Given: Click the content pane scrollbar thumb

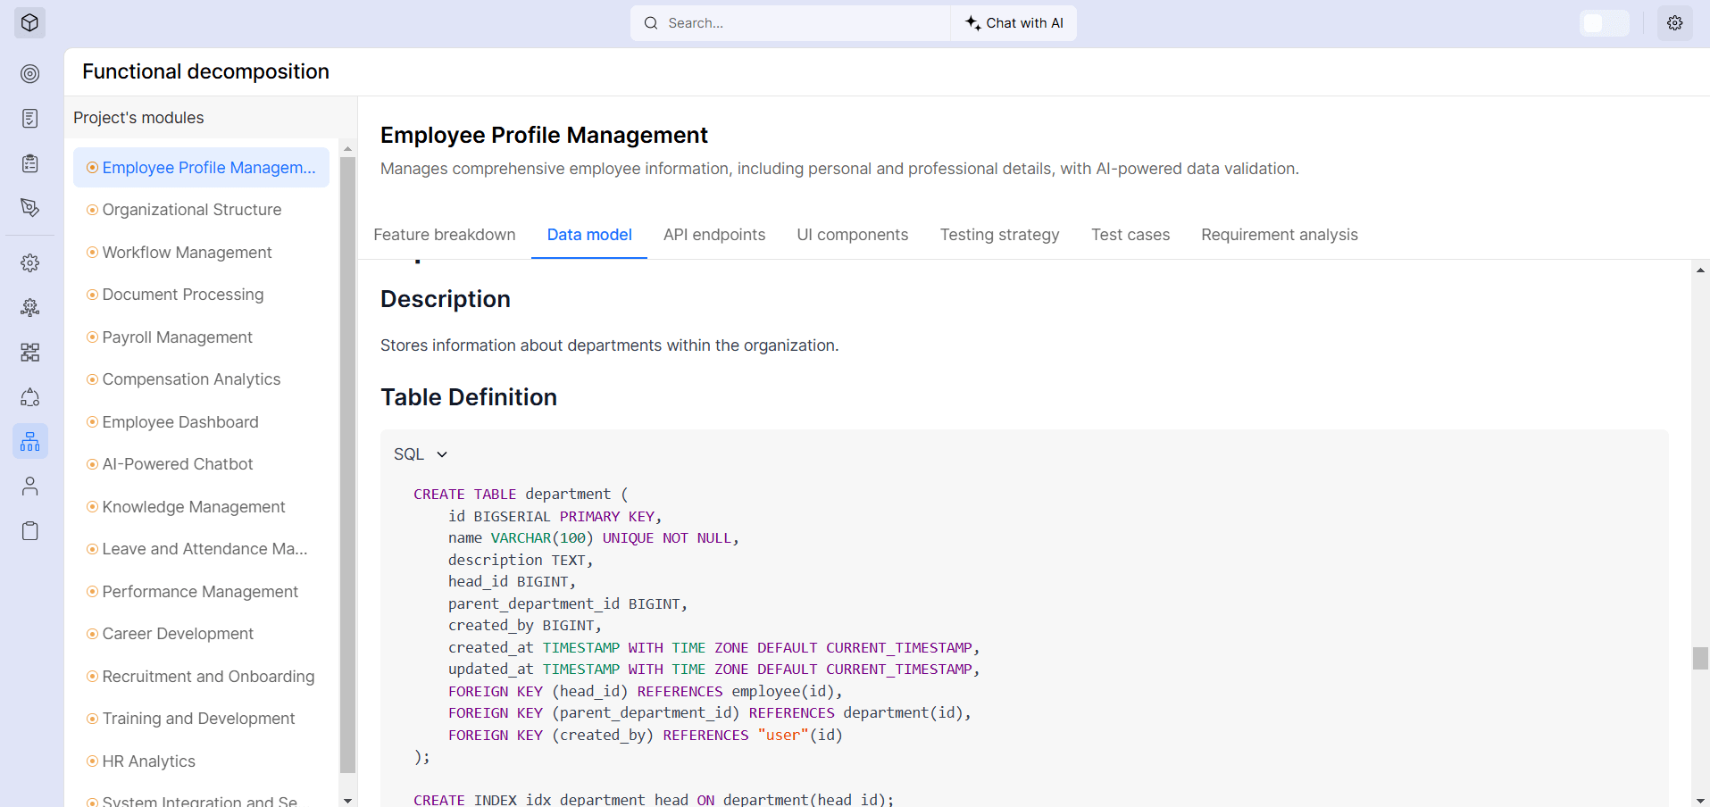Looking at the screenshot, I should (1700, 659).
